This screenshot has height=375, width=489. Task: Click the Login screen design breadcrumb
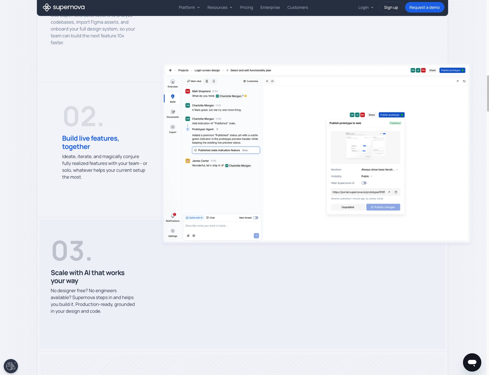[x=207, y=70]
